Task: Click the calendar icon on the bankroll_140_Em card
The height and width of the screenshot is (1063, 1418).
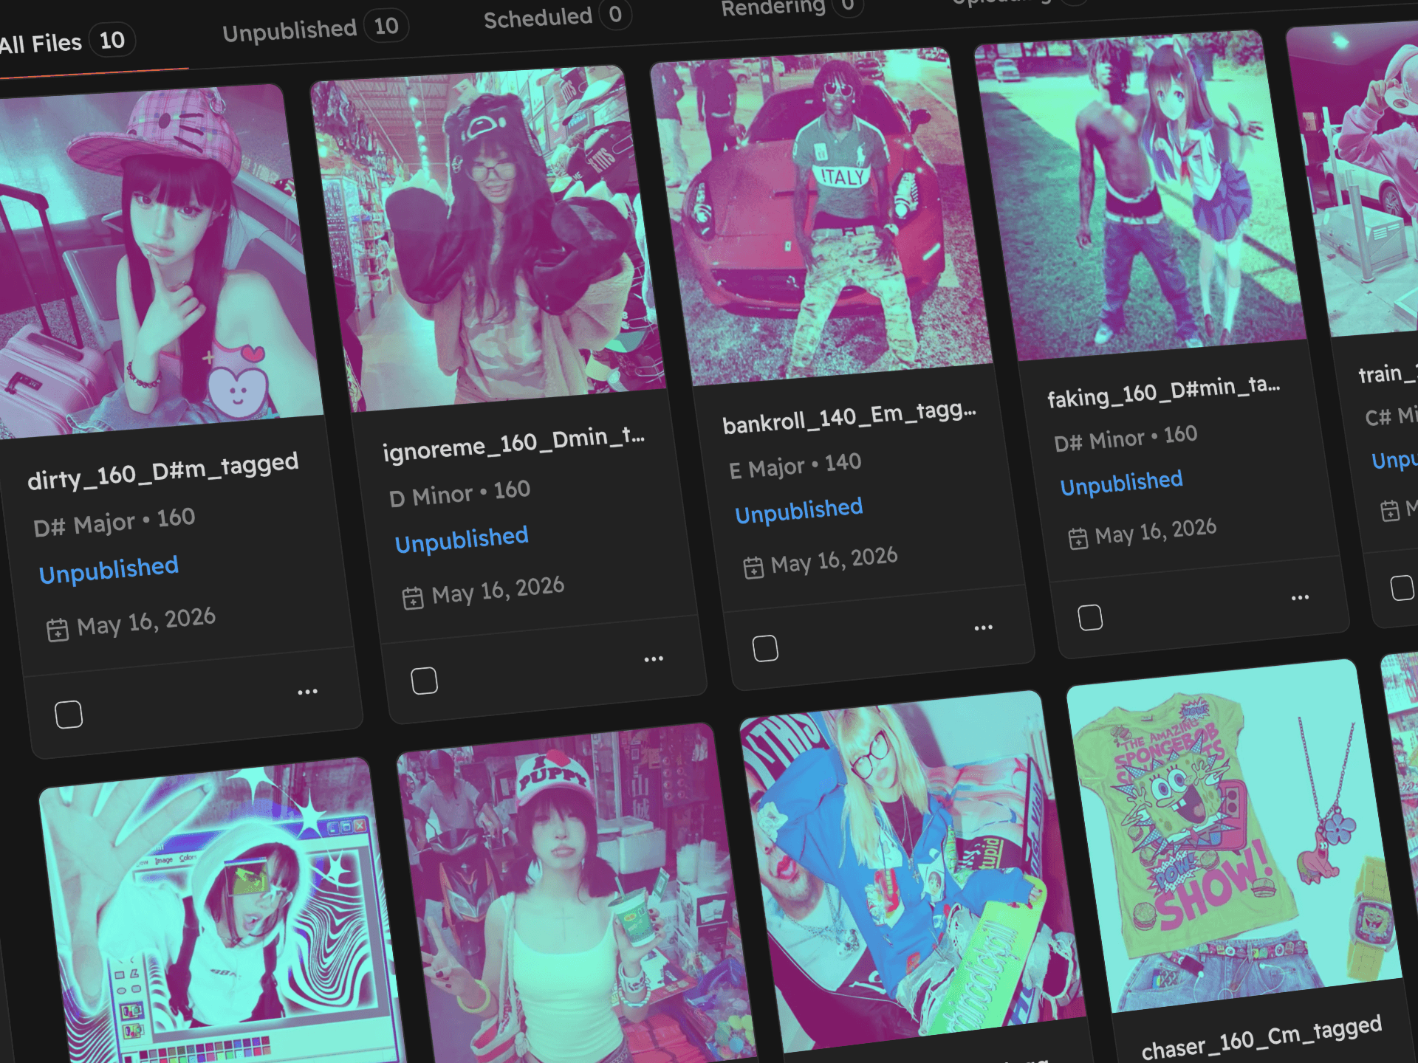Action: [753, 568]
